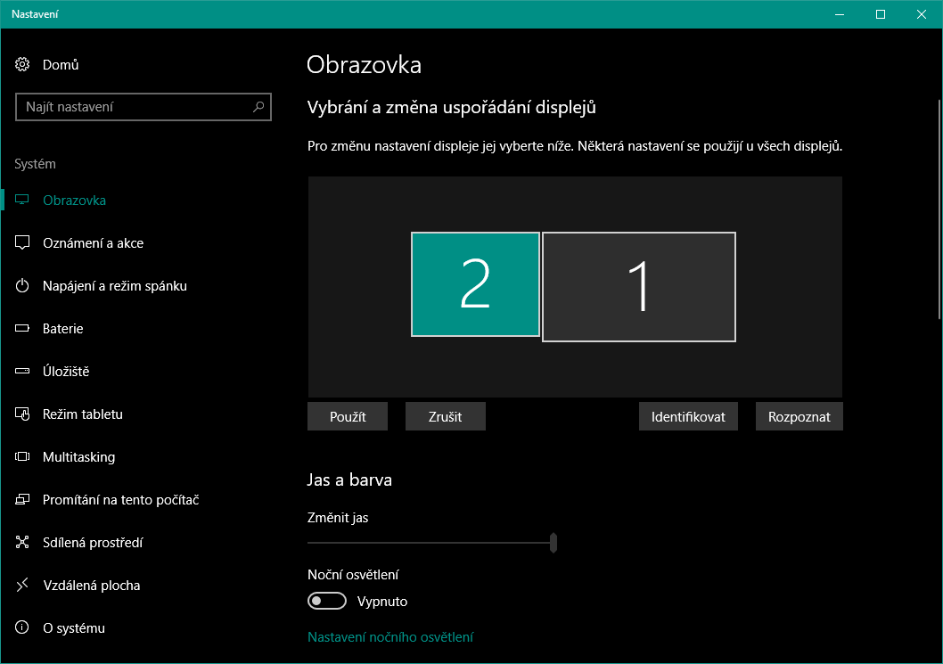This screenshot has width=943, height=664.
Task: Click the search magnifier icon
Action: click(258, 107)
